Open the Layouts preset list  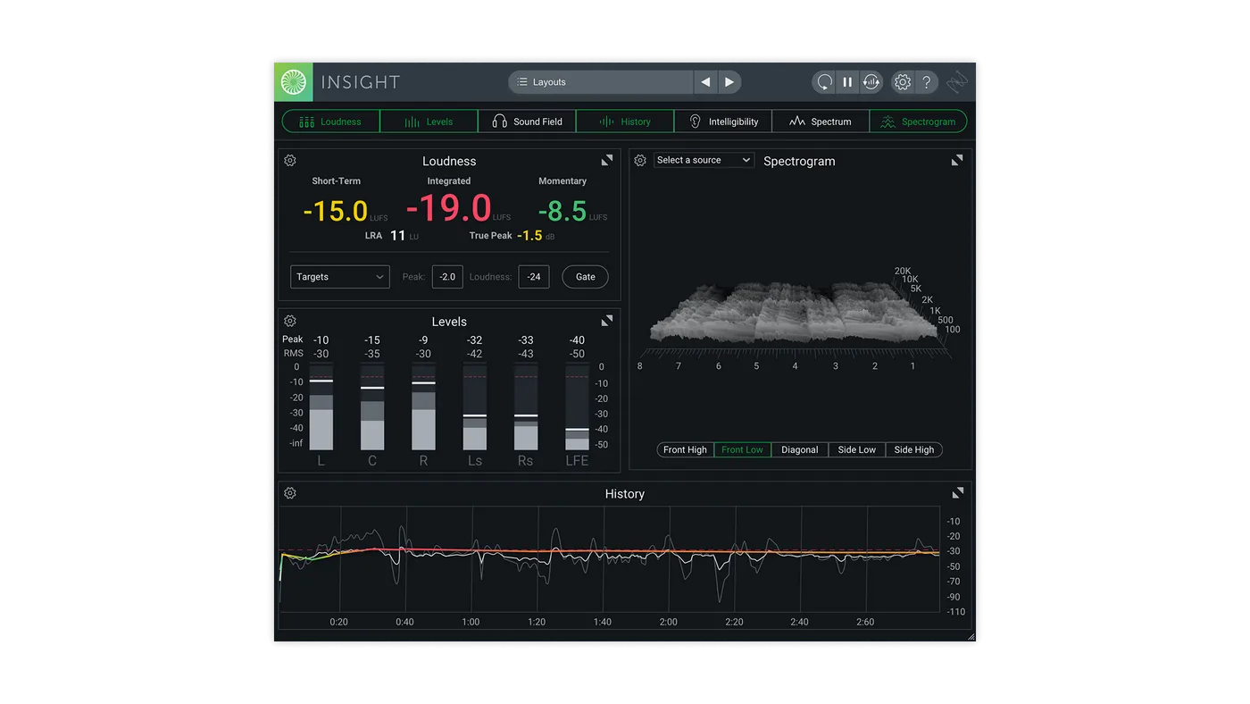(x=601, y=82)
